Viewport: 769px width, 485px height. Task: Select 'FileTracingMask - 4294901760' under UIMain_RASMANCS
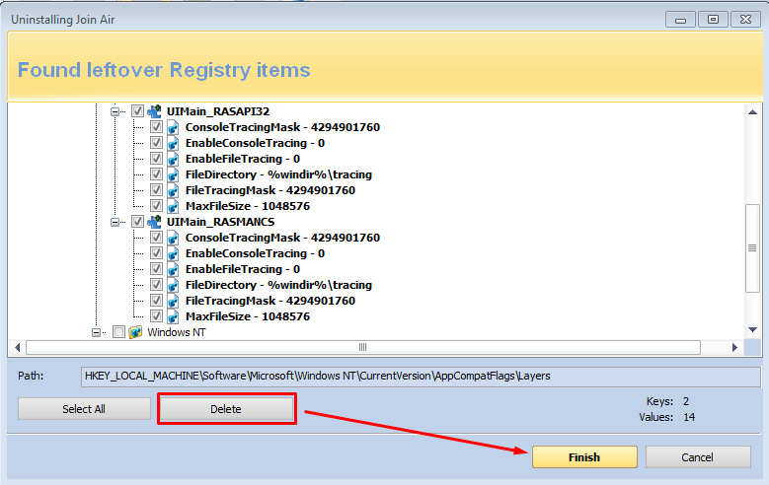pos(270,301)
